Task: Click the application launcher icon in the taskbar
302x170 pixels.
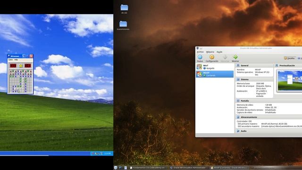Action: [116, 168]
